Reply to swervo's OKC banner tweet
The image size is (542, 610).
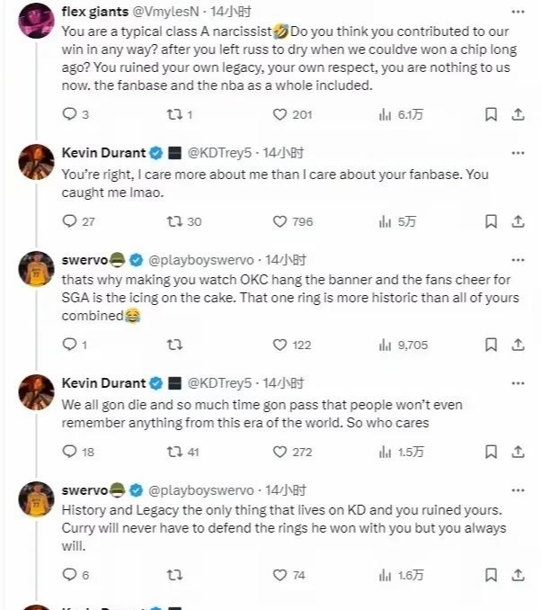[x=71, y=345]
